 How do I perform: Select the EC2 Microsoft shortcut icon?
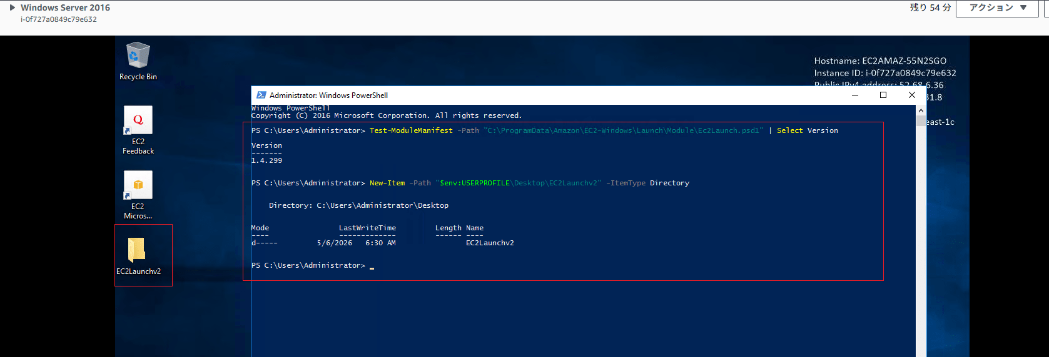tap(138, 195)
